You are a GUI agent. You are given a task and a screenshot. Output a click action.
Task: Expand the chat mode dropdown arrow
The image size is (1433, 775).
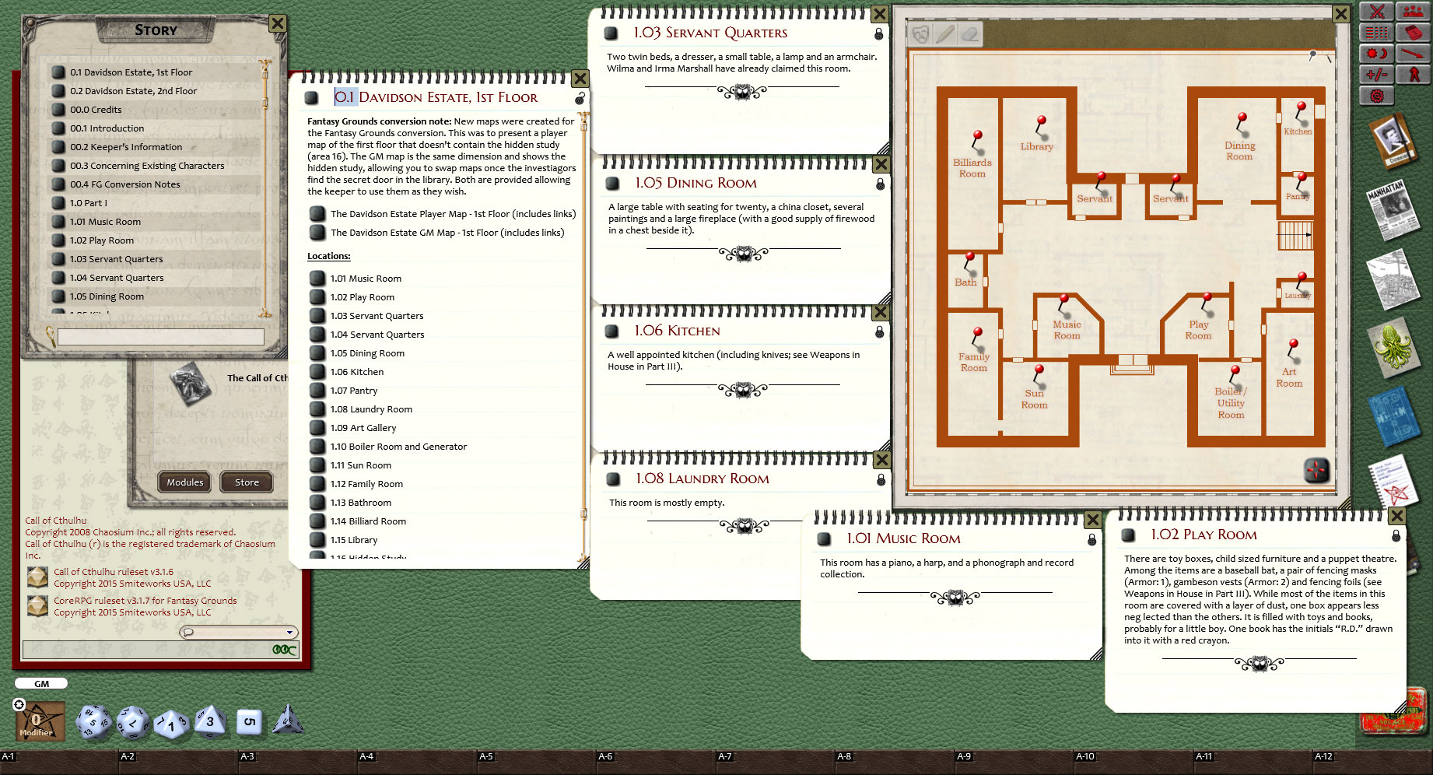(x=289, y=633)
